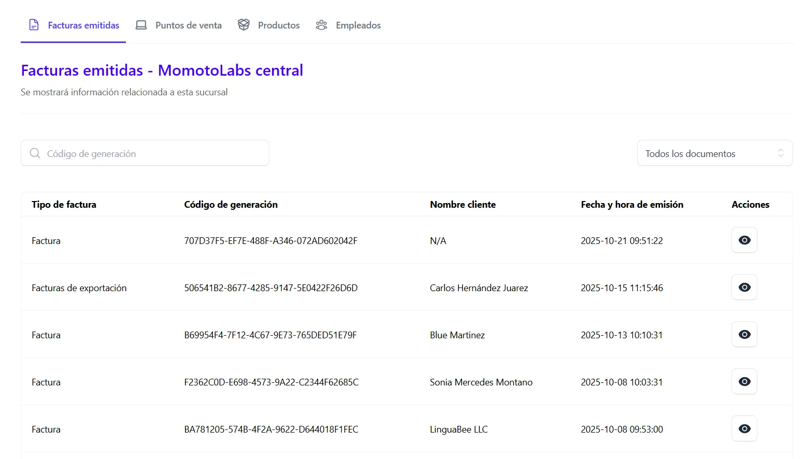The height and width of the screenshot is (459, 804).
Task: Click the dropdown chevron arrows for document filter
Action: click(780, 153)
